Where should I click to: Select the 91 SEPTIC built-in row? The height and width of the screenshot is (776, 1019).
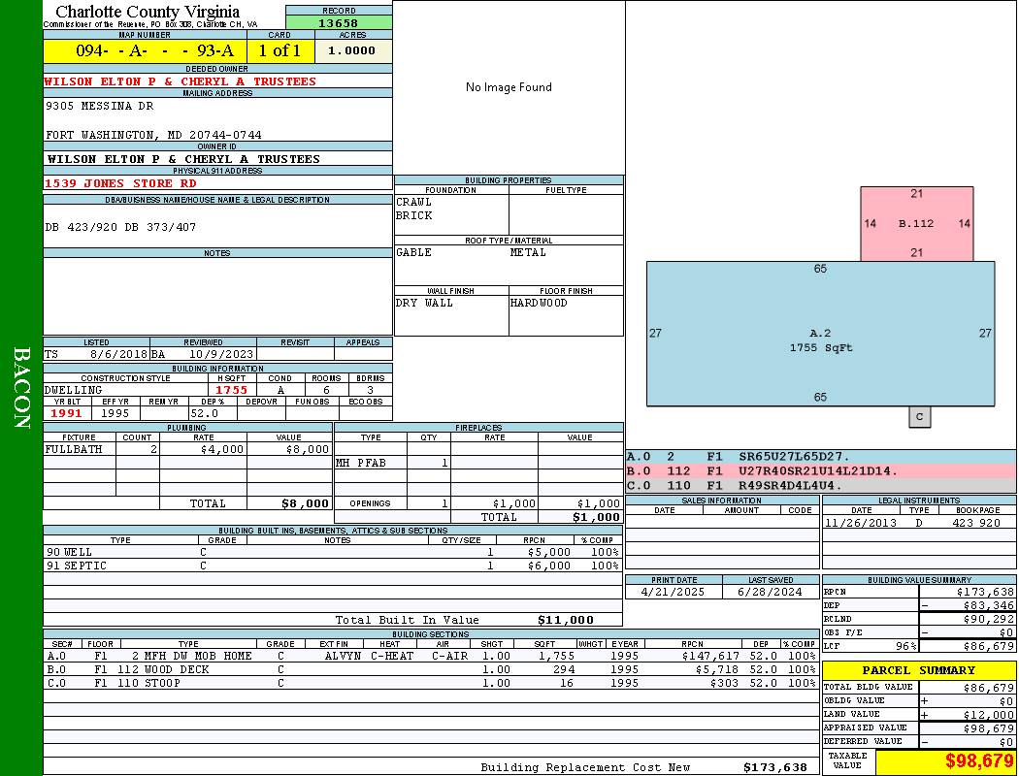[x=332, y=566]
